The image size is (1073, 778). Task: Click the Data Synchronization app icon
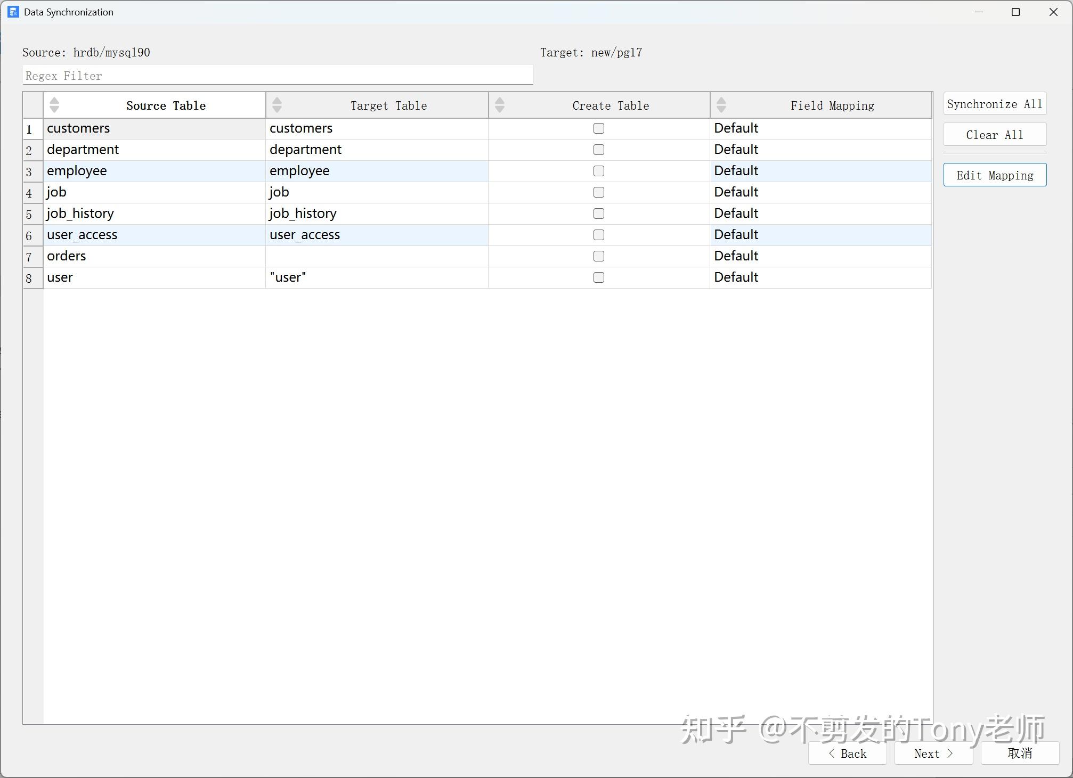12,12
